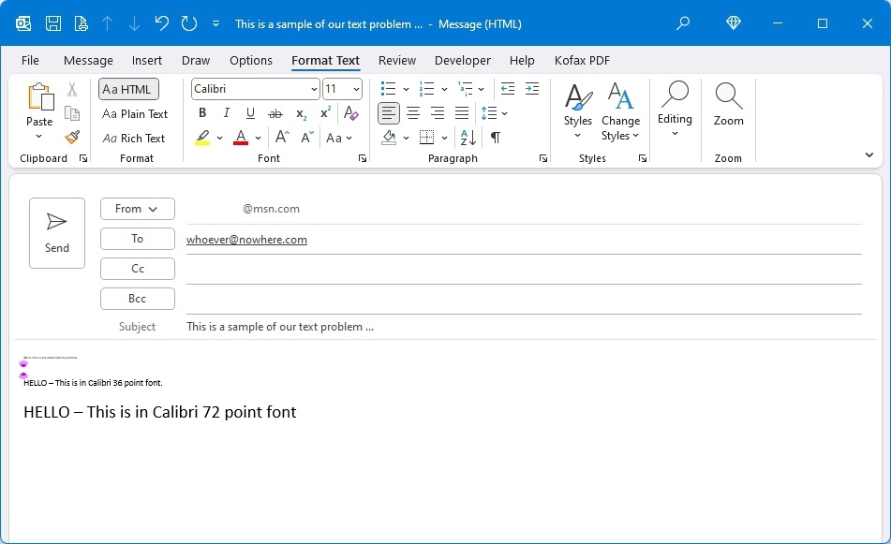Open the Bcc recipient field
Viewport: 891px width, 544px height.
click(137, 298)
